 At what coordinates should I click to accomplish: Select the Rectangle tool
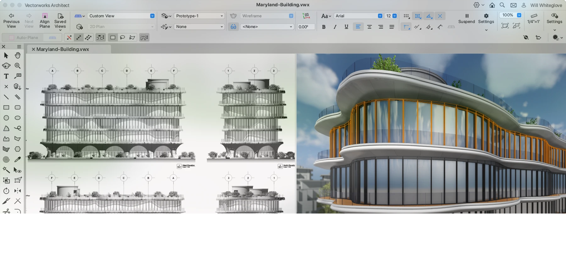[6, 108]
